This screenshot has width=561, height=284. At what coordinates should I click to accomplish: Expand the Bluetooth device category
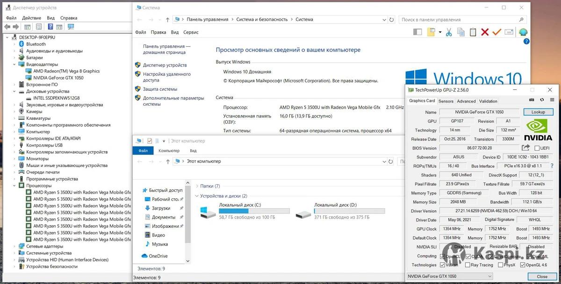pyautogui.click(x=14, y=44)
